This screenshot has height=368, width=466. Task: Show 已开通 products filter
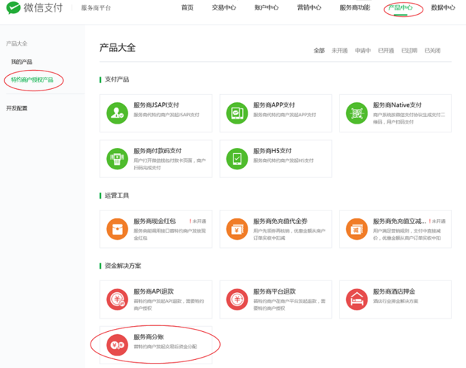(386, 51)
